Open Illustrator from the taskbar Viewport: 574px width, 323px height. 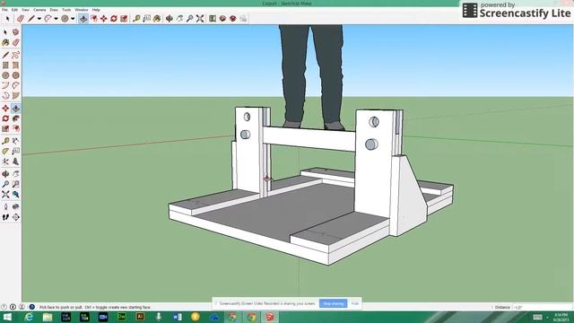point(140,317)
